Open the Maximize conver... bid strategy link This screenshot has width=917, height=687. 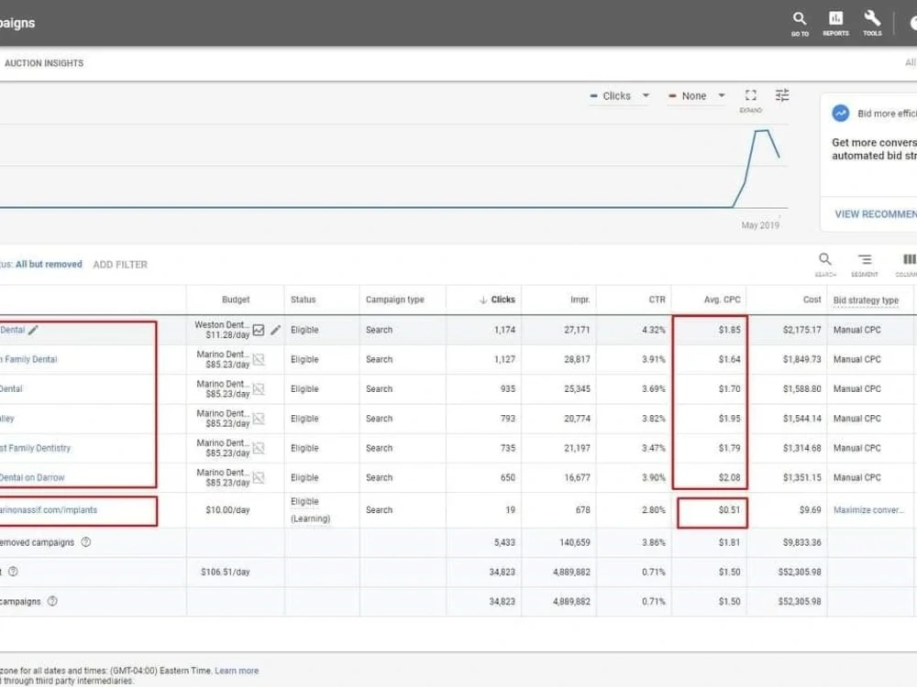click(867, 510)
